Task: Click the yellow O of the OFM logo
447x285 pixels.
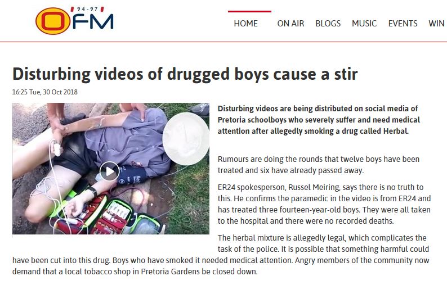Action: (53, 21)
